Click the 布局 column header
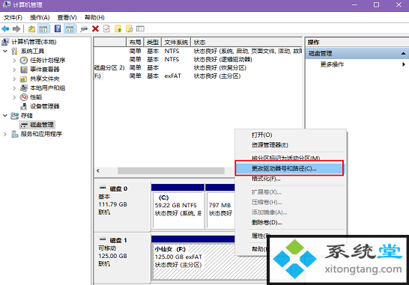 click(x=135, y=42)
